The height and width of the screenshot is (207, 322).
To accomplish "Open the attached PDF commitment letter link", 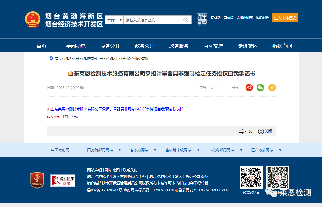I will pyautogui.click(x=117, y=109).
